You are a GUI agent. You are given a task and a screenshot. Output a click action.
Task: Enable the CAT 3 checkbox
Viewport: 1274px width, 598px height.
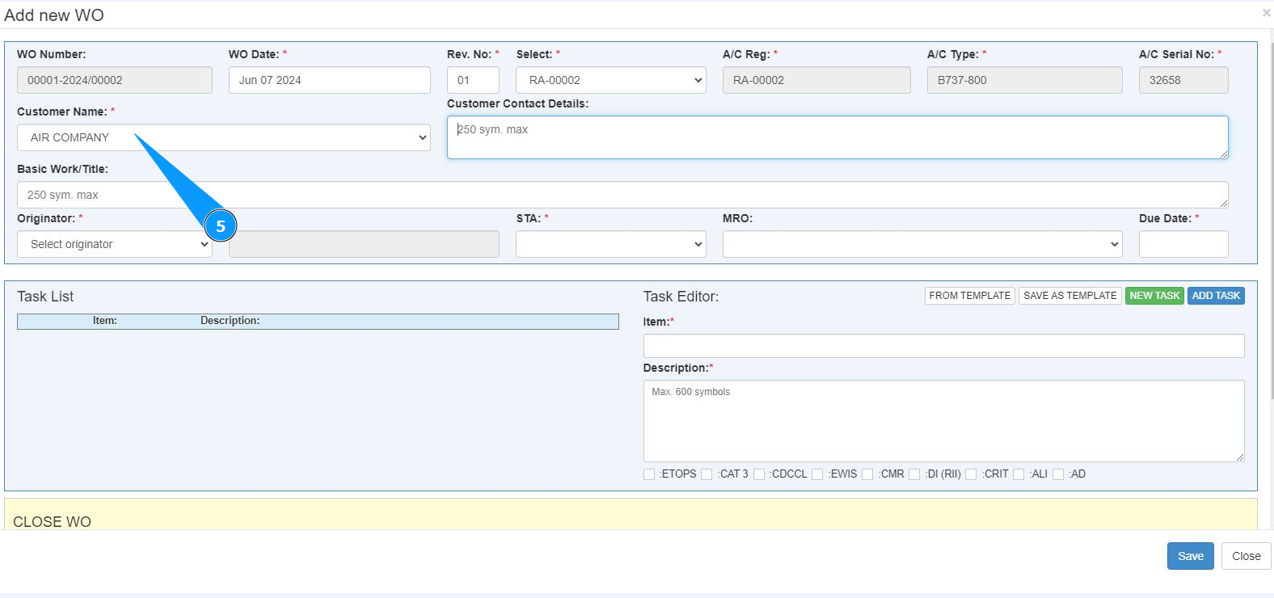click(x=707, y=474)
